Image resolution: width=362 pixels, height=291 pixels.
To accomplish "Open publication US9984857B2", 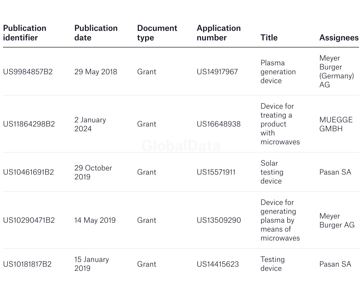I will click(x=28, y=72).
